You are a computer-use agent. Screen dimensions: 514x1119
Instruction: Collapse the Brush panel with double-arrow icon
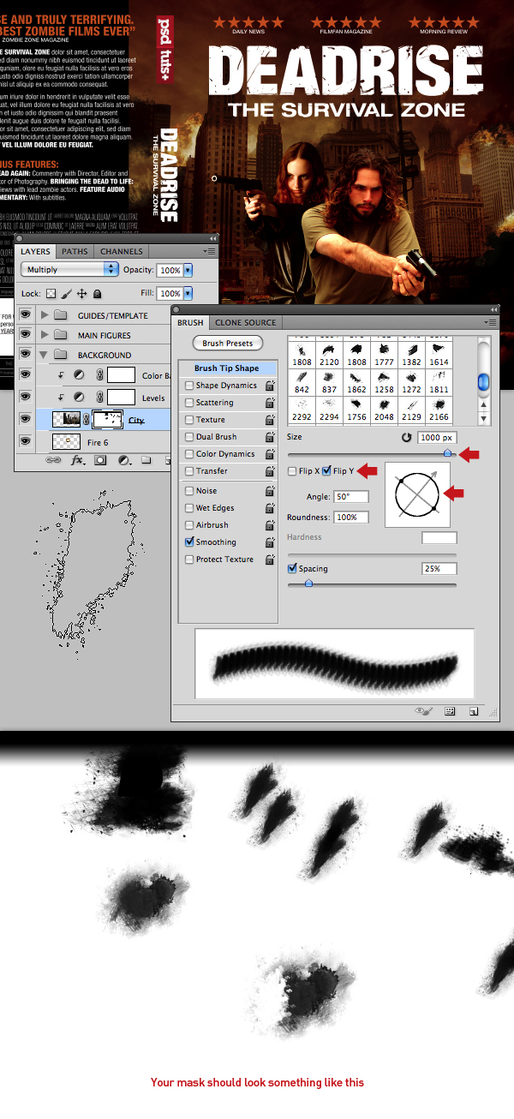click(x=493, y=308)
